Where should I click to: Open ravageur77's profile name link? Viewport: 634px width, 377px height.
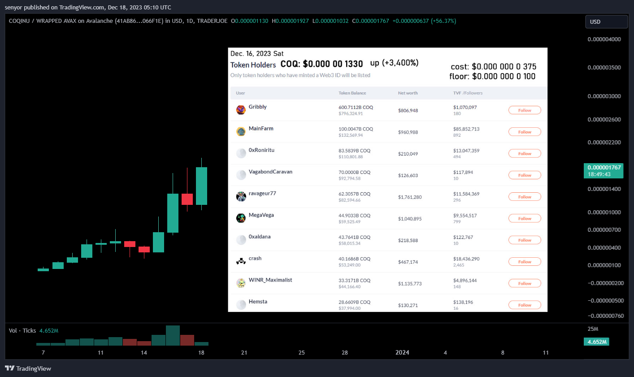(x=262, y=193)
